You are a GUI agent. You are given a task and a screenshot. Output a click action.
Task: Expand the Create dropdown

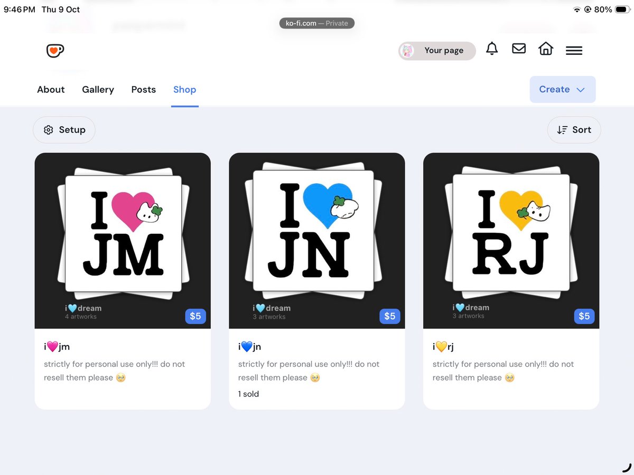(563, 89)
